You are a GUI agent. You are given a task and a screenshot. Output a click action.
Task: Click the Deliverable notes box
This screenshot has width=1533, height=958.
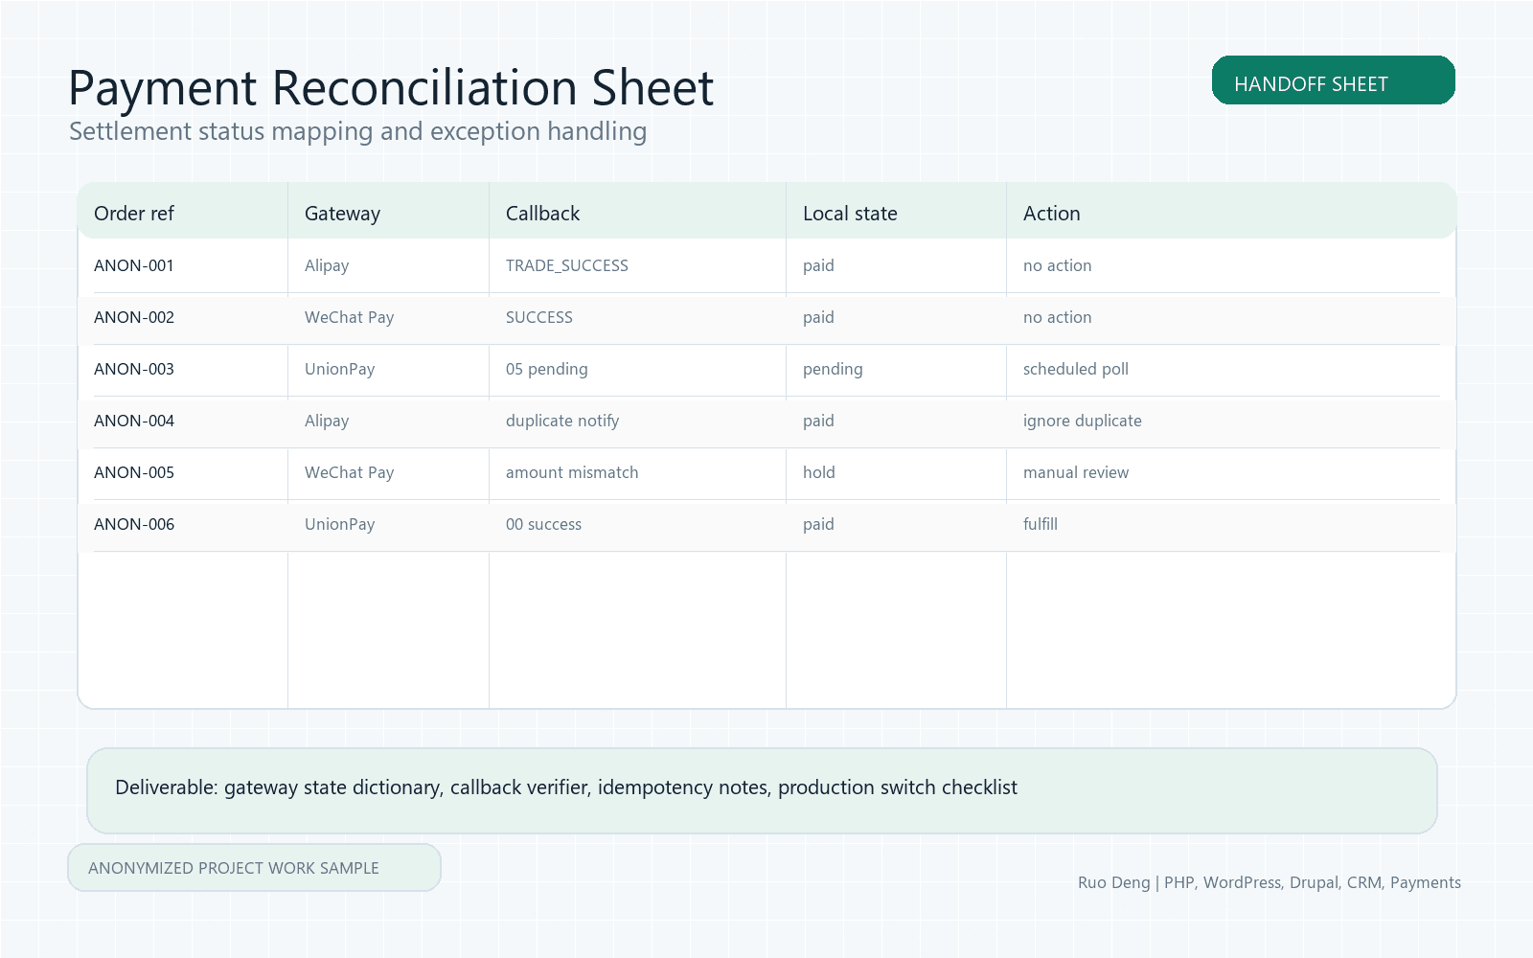click(762, 790)
